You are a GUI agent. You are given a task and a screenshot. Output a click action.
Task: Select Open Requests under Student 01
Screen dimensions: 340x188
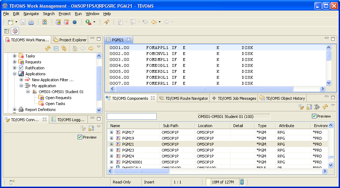pos(58,98)
